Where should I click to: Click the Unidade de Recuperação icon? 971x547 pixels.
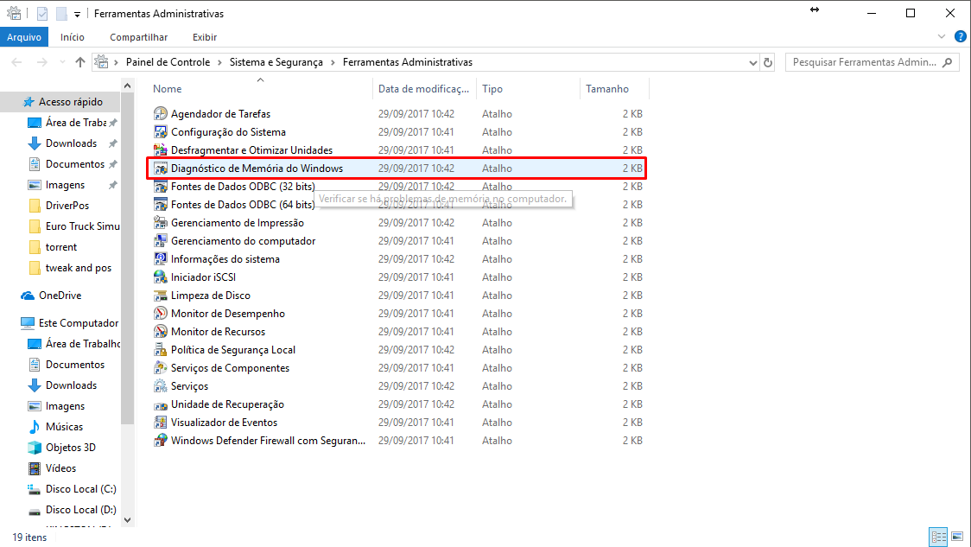pyautogui.click(x=161, y=404)
